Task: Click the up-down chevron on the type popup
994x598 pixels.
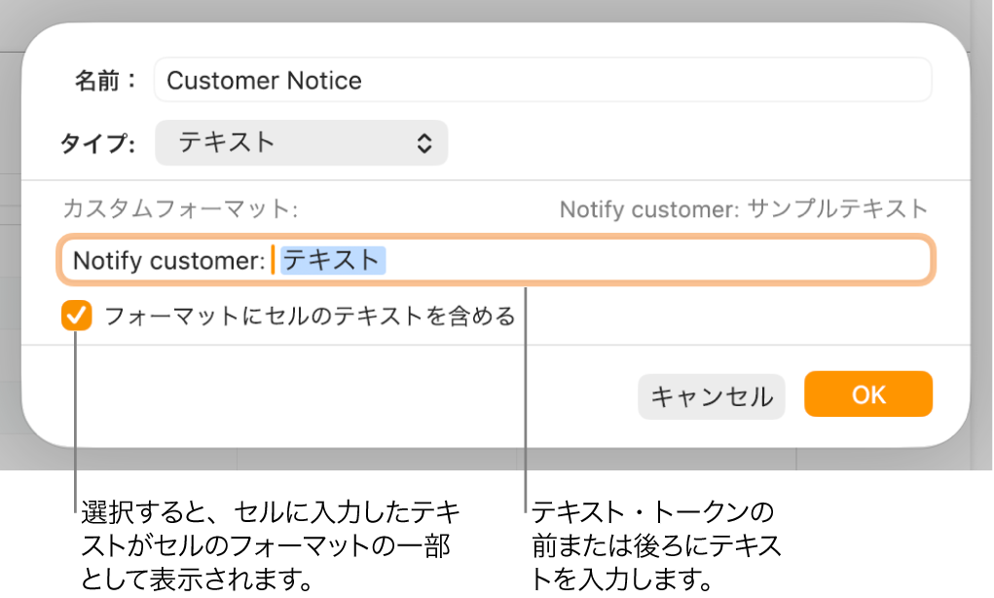Action: (424, 143)
